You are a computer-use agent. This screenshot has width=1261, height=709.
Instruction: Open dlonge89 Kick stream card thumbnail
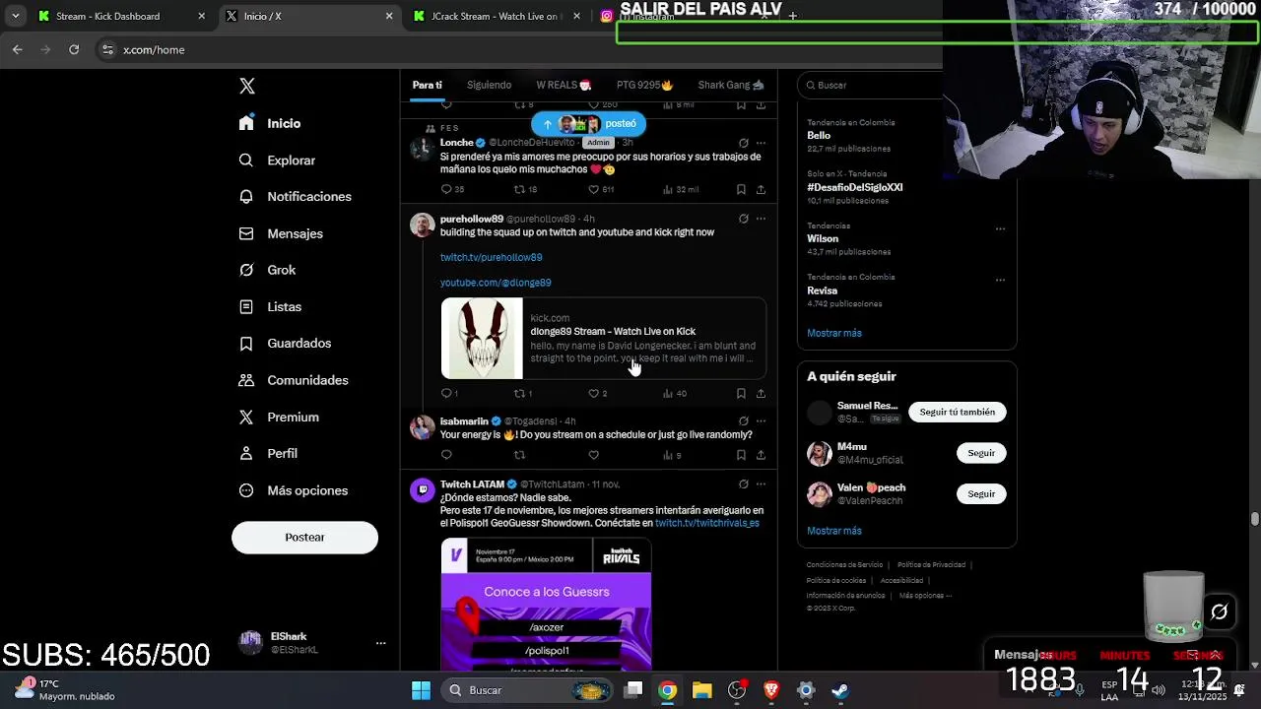tap(482, 338)
